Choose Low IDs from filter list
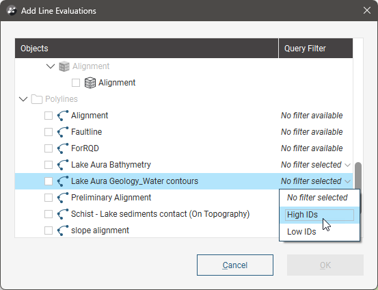 pyautogui.click(x=319, y=232)
